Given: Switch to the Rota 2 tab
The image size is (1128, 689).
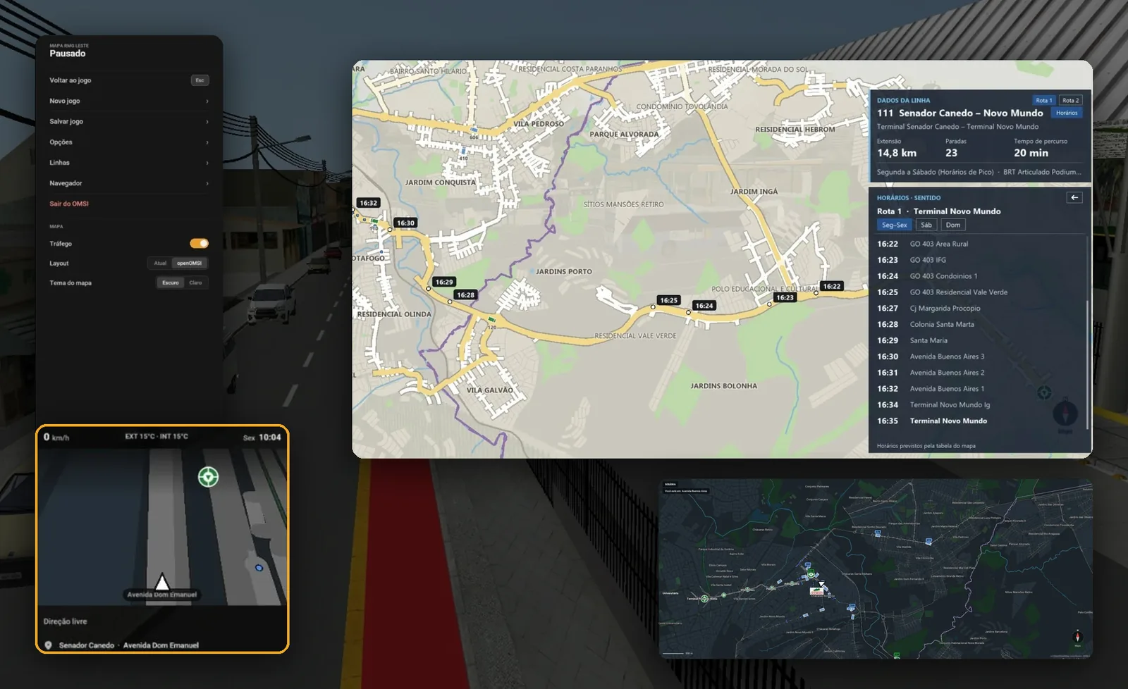Looking at the screenshot, I should [1070, 100].
